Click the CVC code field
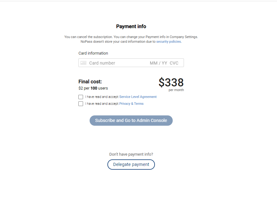277x199 pixels. (x=174, y=63)
